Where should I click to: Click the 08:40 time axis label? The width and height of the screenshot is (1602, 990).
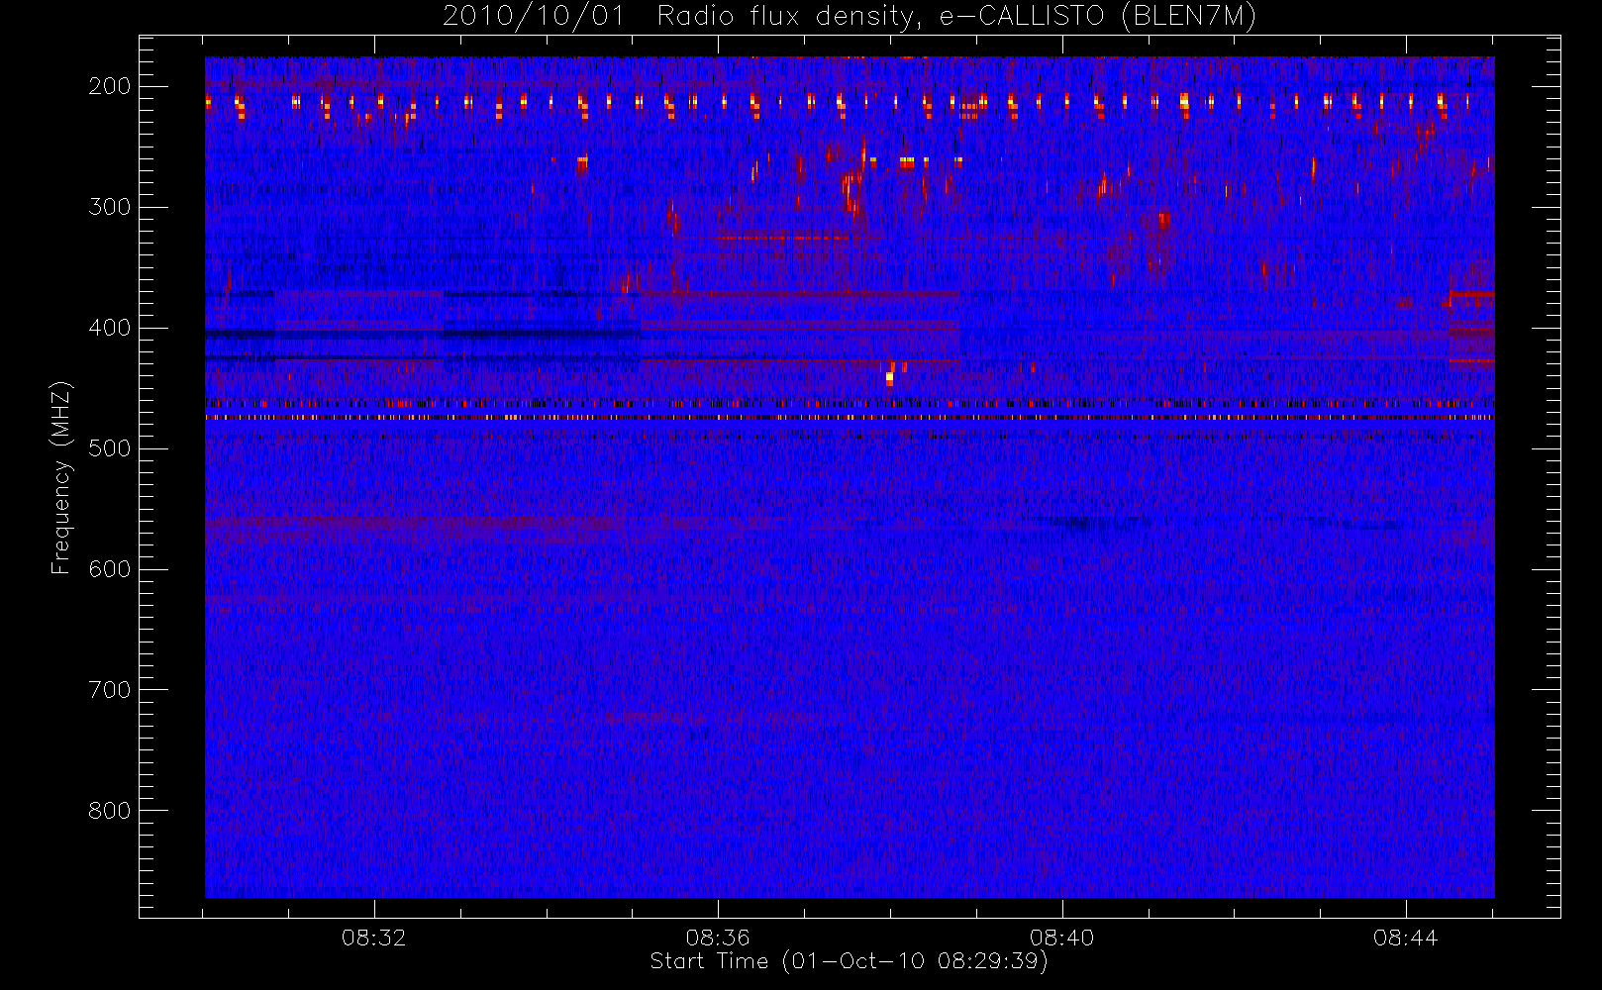pos(1061,938)
